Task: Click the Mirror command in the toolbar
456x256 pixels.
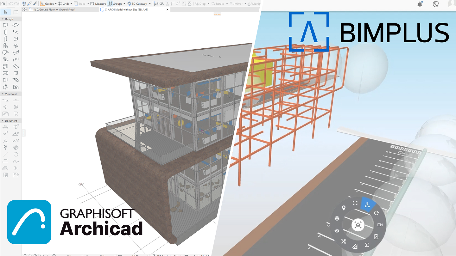Action: 236,3
